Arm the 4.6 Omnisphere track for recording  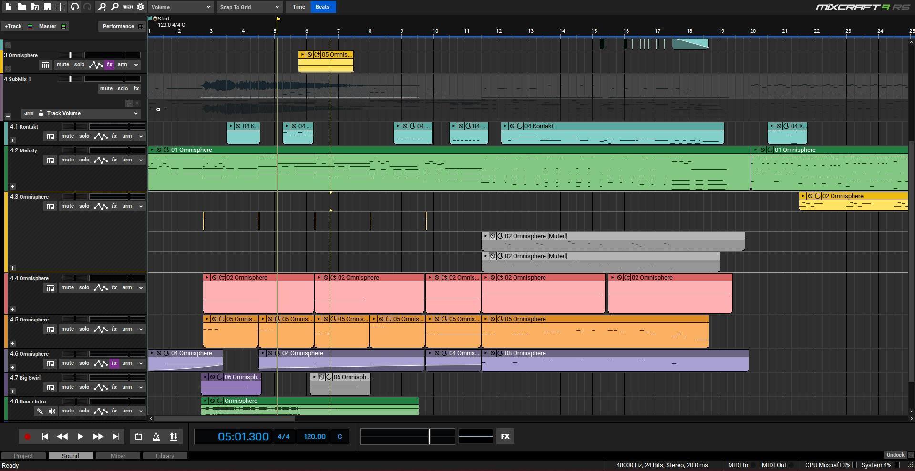coord(127,363)
